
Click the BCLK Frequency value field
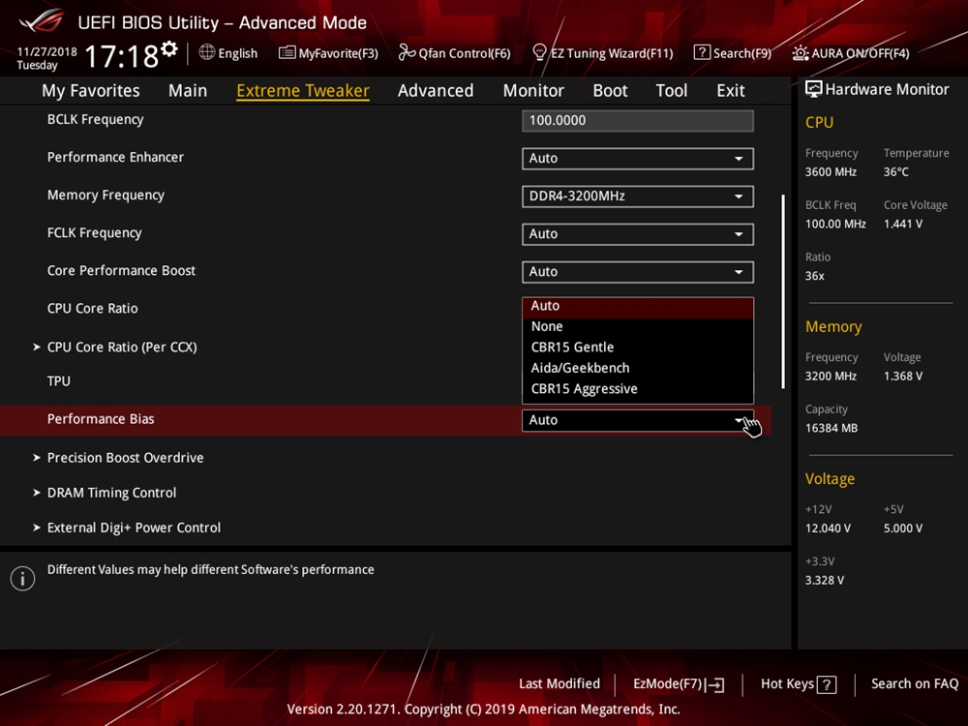coord(638,121)
